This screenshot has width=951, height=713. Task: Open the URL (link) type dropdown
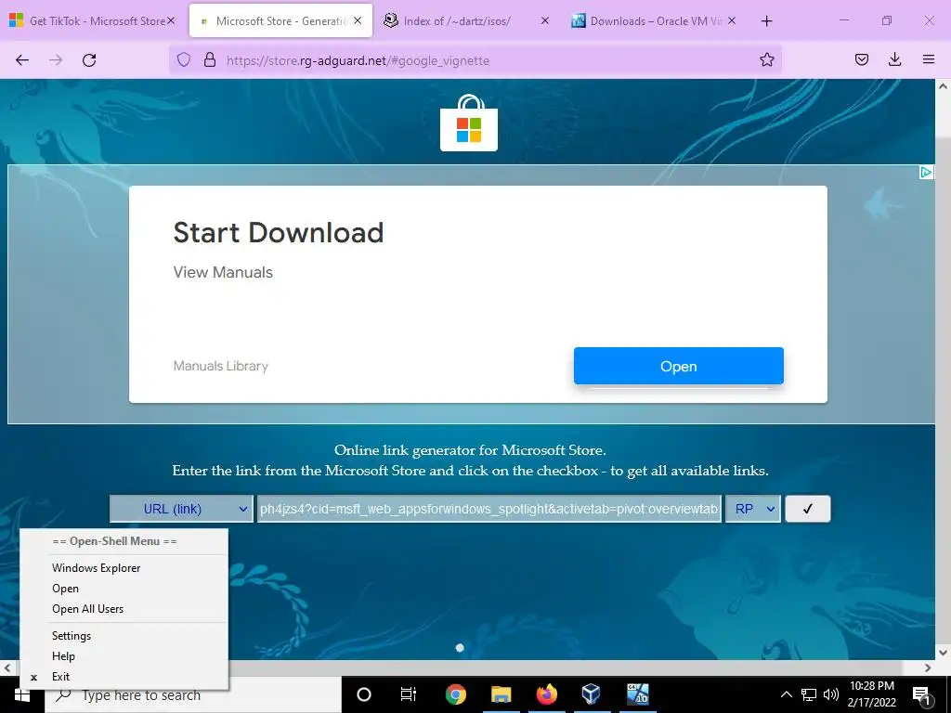pyautogui.click(x=180, y=509)
